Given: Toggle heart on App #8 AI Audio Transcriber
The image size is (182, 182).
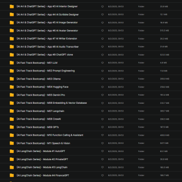Looking at the screenshot, I should pos(102,47).
